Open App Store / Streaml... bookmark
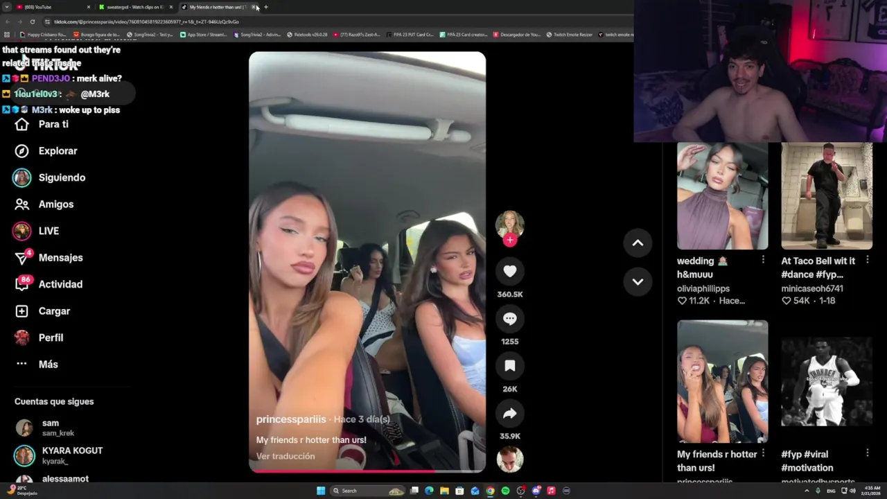 tap(204, 34)
